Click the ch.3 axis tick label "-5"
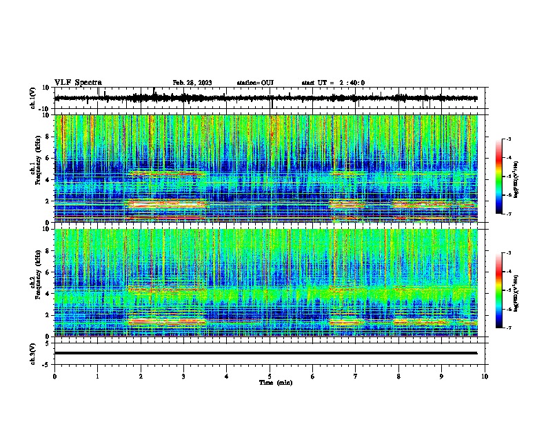This screenshot has height=422, width=546. 46,365
